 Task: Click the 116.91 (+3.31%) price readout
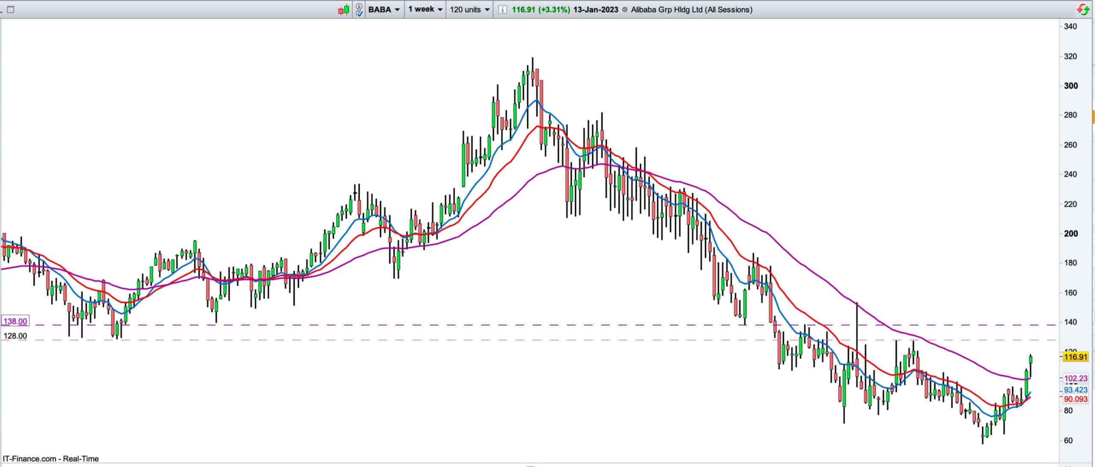(541, 9)
